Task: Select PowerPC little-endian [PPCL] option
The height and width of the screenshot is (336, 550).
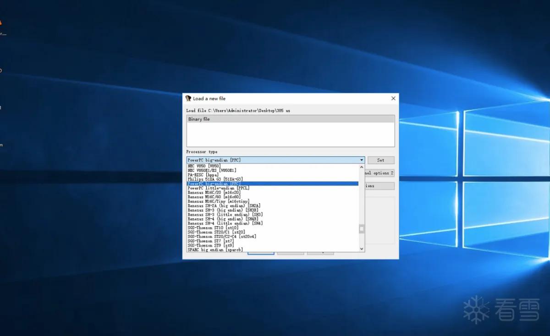Action: 273,188
